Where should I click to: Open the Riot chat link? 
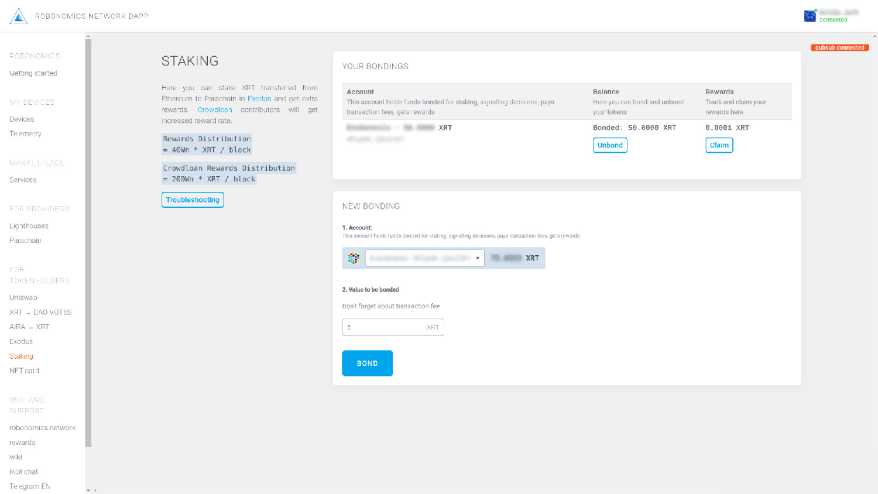pos(23,471)
